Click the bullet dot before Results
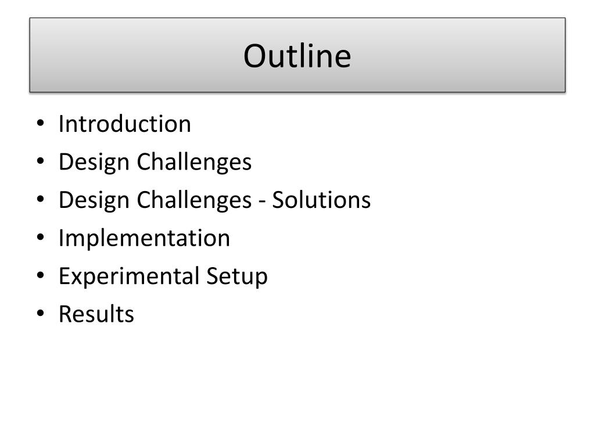595x446 pixels. pyautogui.click(x=41, y=313)
